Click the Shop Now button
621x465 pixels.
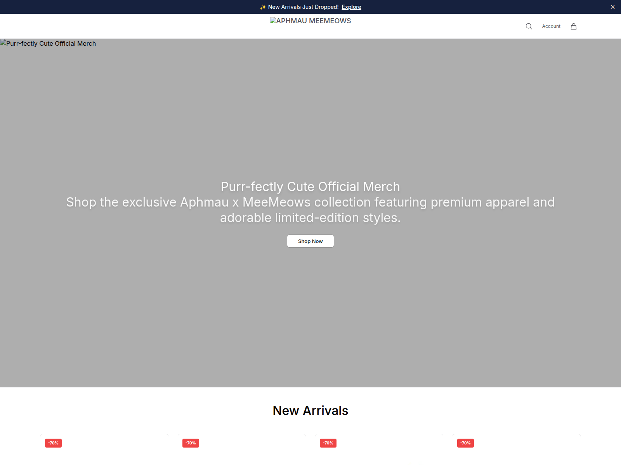click(x=310, y=241)
